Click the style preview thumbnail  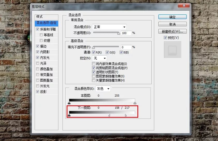172,50
